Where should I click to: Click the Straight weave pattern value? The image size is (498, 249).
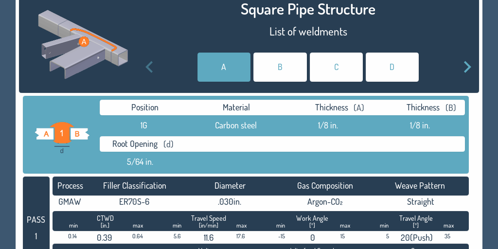pyautogui.click(x=420, y=202)
